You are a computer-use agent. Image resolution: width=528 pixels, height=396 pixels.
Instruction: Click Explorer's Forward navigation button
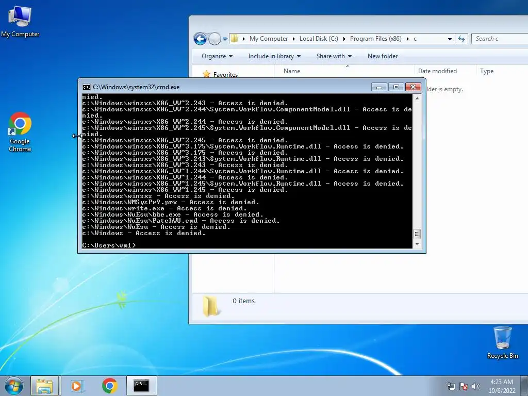[214, 39]
